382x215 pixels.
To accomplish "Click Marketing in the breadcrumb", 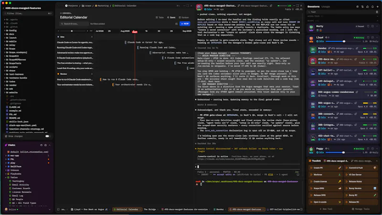I will [x=102, y=6].
